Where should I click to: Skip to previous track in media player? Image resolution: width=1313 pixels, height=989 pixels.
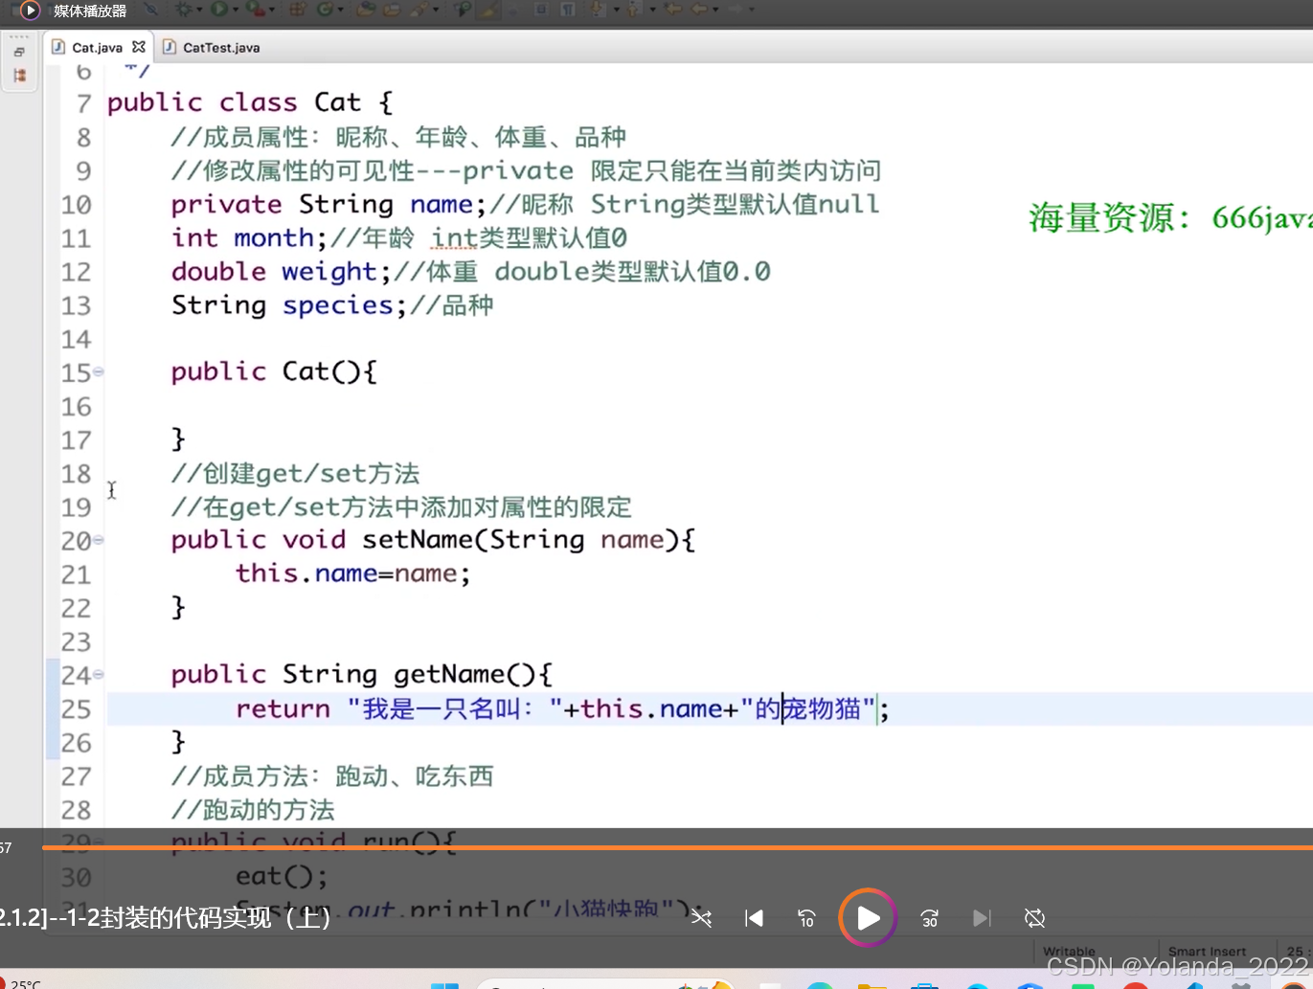755,918
